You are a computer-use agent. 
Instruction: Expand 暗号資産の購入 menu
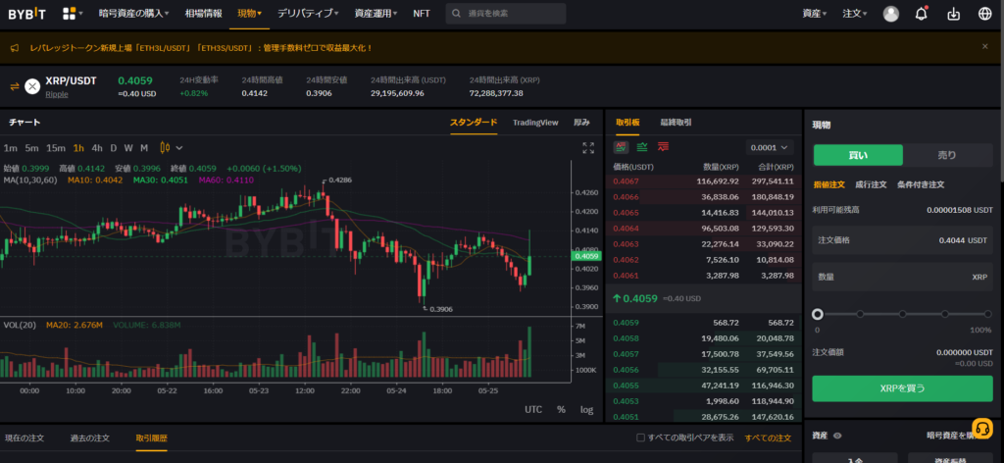[133, 14]
